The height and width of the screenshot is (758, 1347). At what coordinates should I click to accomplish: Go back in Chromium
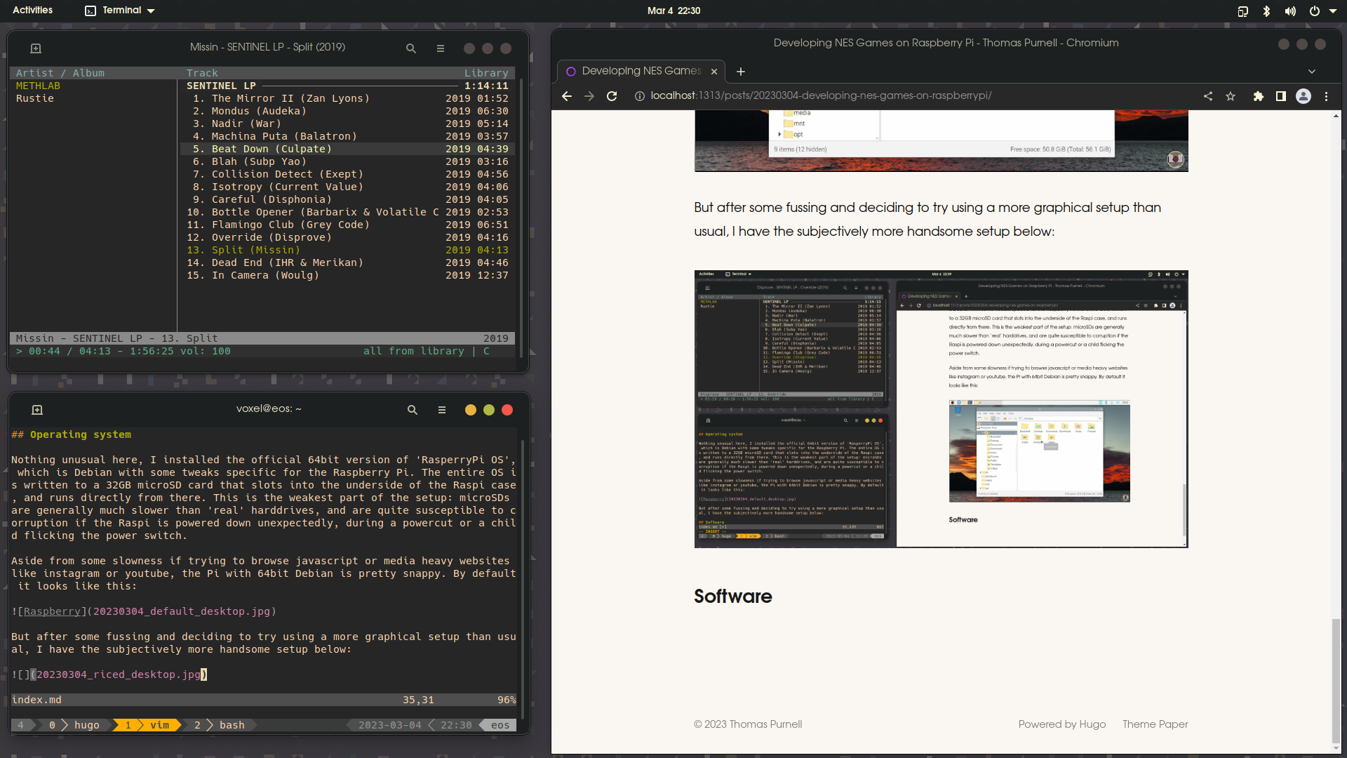tap(567, 96)
